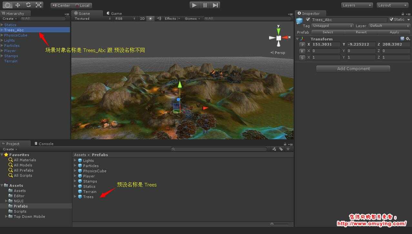Toggle the object active checkbox

pos(308,20)
